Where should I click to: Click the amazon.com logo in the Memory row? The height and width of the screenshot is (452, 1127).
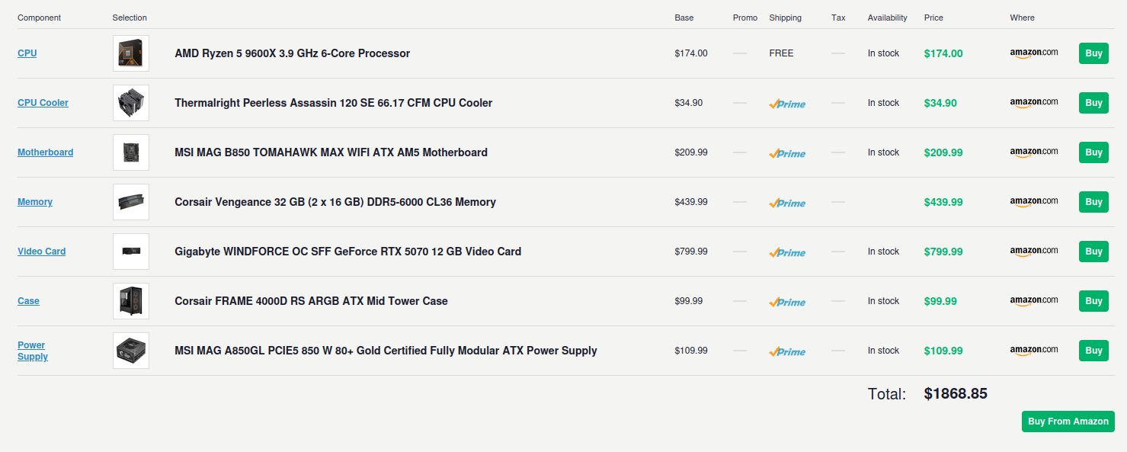click(1034, 202)
